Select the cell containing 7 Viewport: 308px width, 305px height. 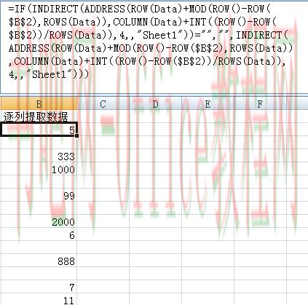pos(39,288)
